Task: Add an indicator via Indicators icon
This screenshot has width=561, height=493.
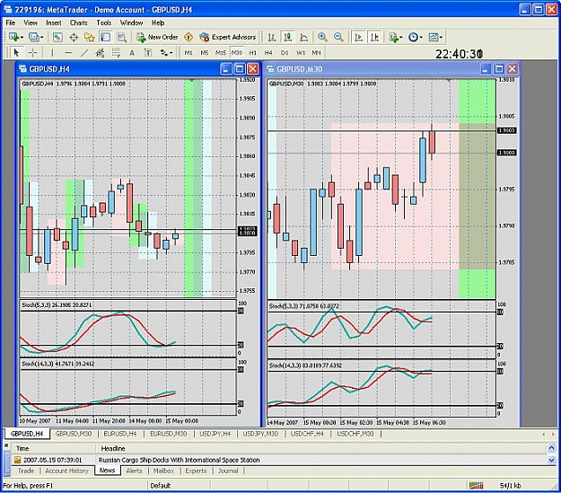Action: click(x=393, y=37)
